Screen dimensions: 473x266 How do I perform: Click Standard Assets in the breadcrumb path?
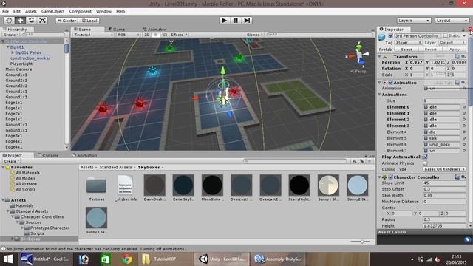point(115,167)
